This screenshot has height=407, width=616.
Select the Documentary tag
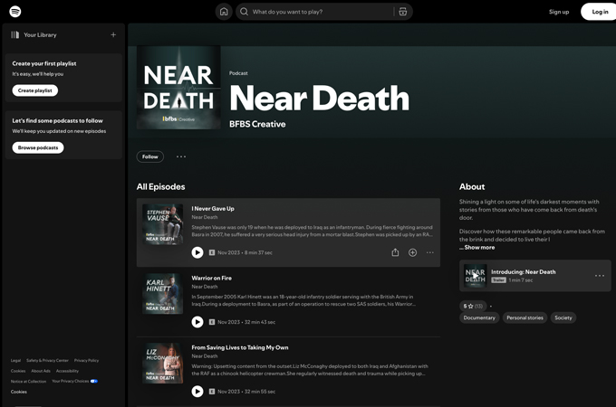tap(479, 317)
